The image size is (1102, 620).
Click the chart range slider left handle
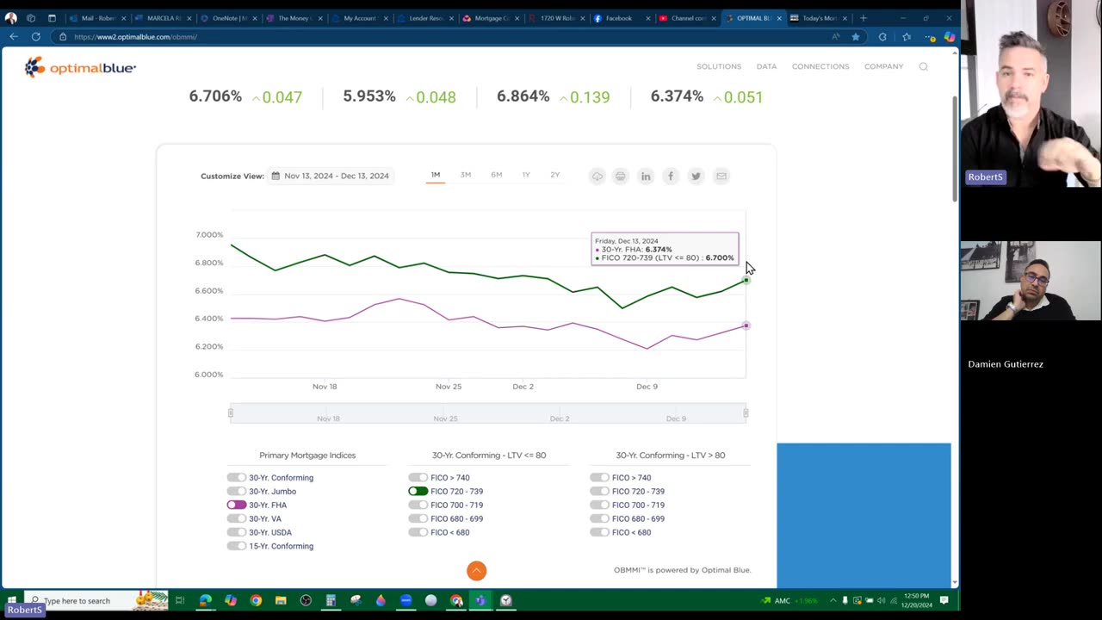(x=230, y=413)
